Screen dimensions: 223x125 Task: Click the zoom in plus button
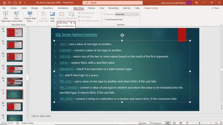212,123
